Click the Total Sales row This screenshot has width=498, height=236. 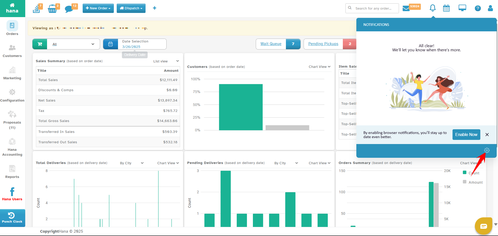click(108, 80)
